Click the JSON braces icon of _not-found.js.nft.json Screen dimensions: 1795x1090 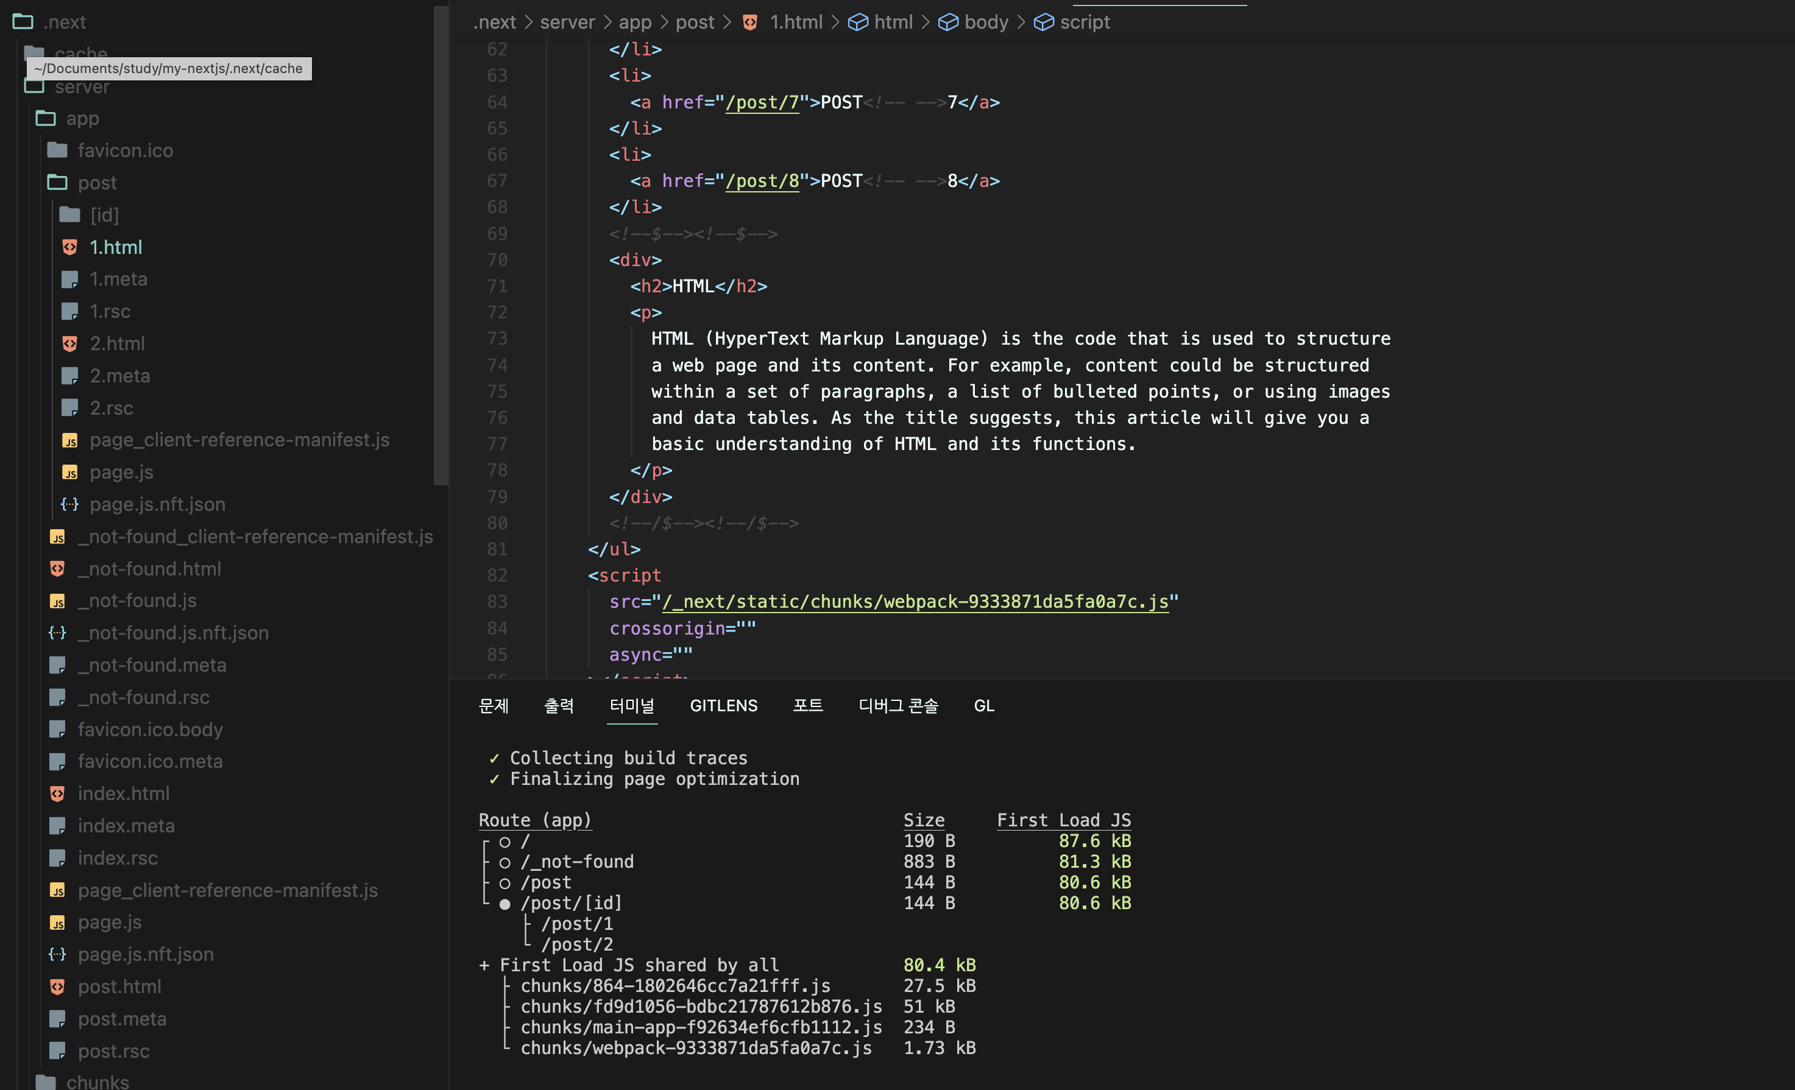(x=57, y=633)
